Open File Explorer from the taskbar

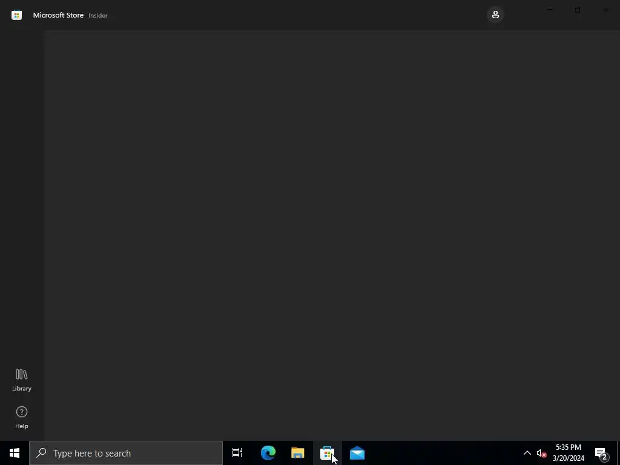(298, 453)
